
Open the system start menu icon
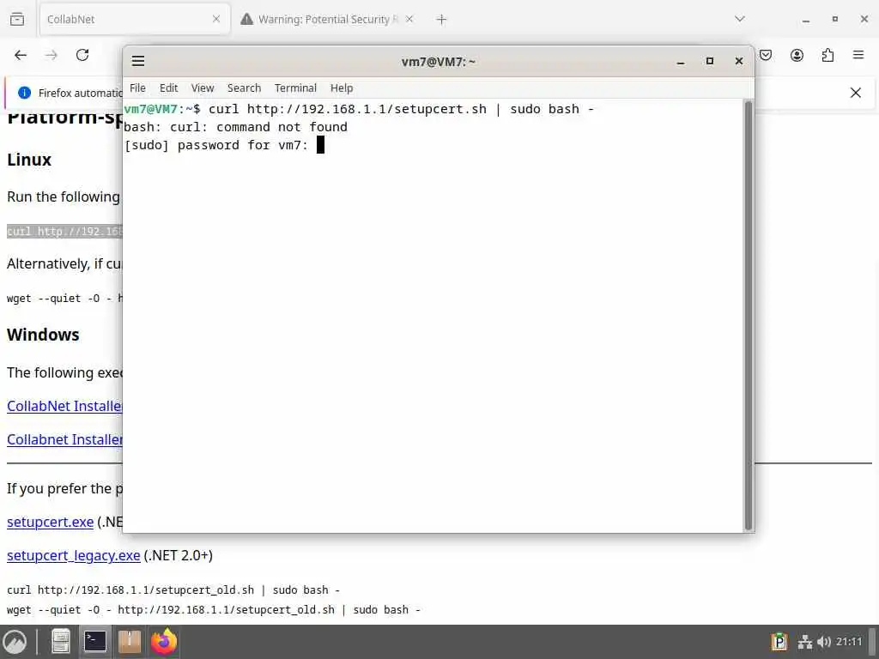point(15,642)
